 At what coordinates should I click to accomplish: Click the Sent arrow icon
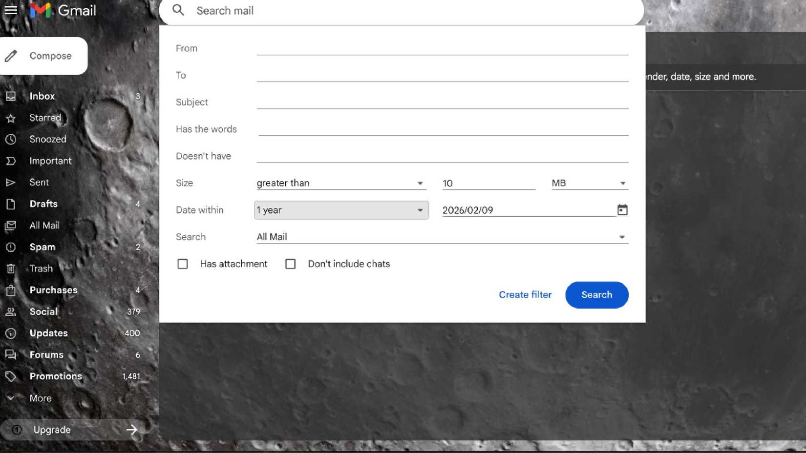[11, 183]
